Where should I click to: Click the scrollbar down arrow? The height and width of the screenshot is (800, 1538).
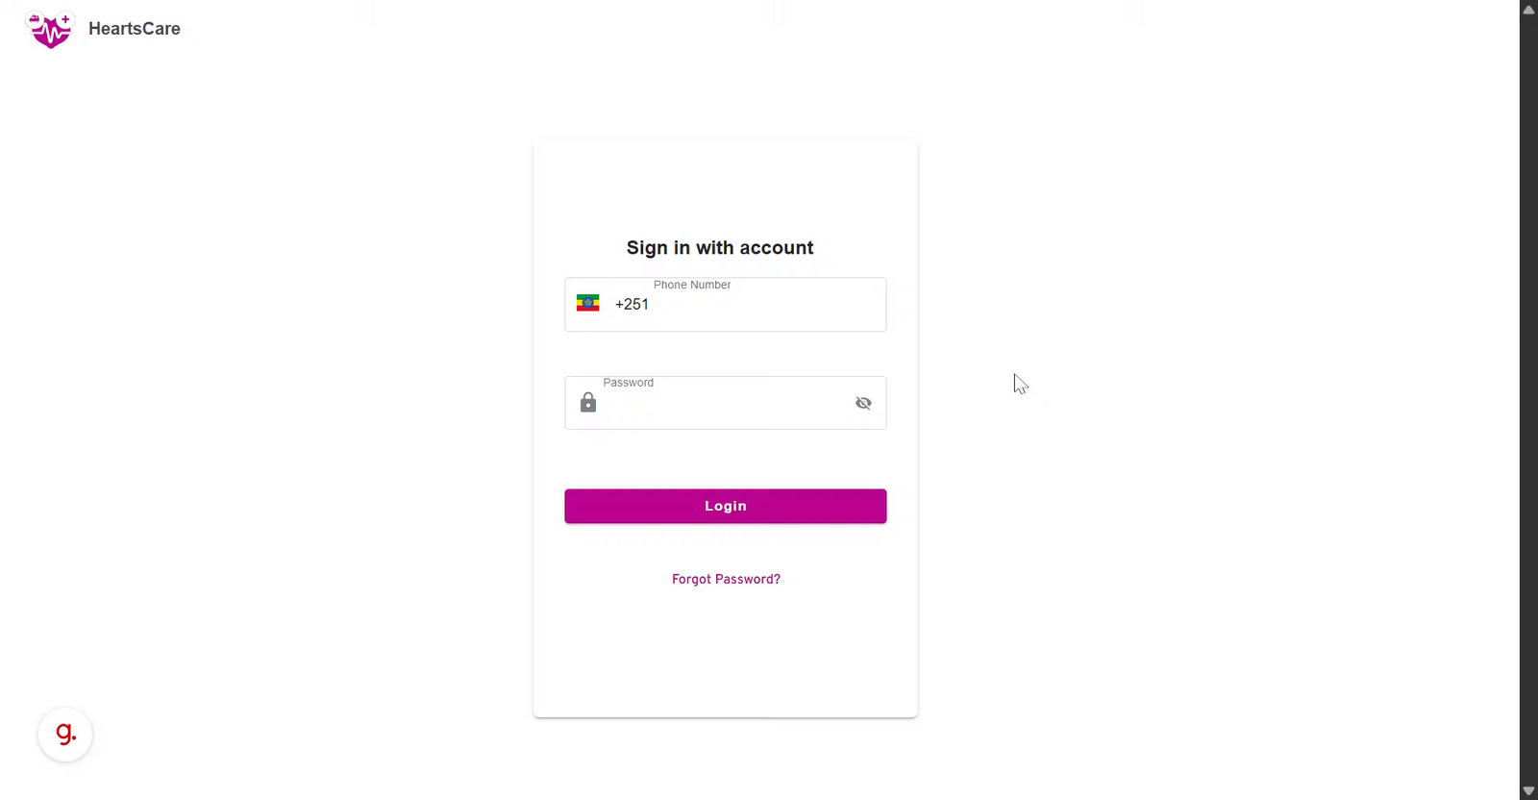coord(1528,790)
